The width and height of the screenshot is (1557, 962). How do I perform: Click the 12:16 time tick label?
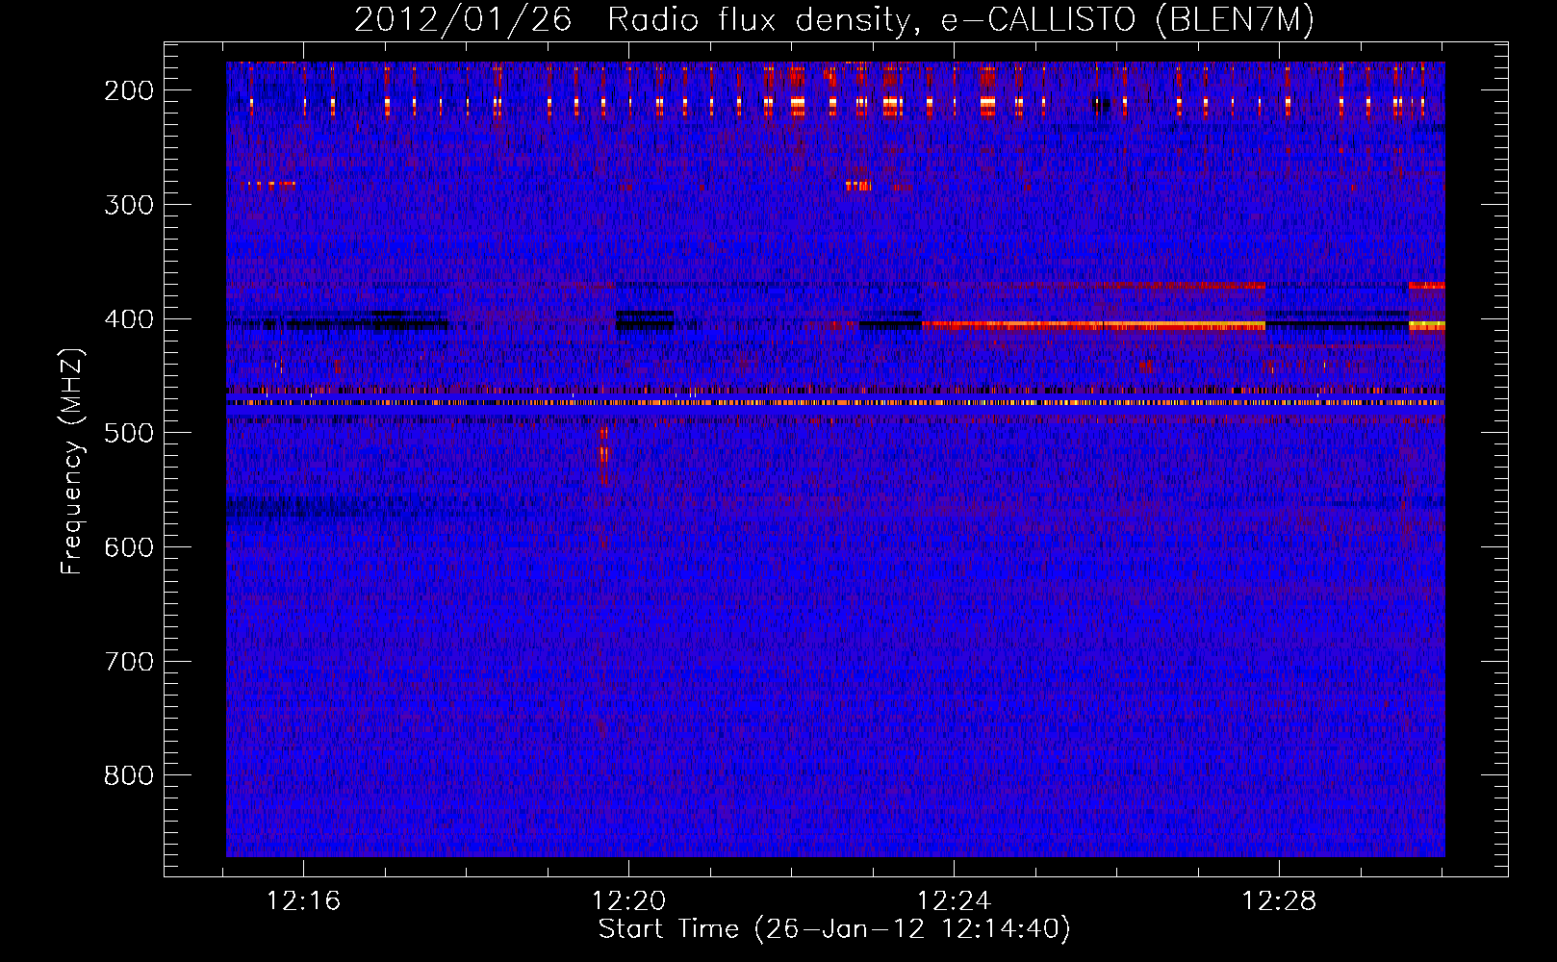coord(303,901)
